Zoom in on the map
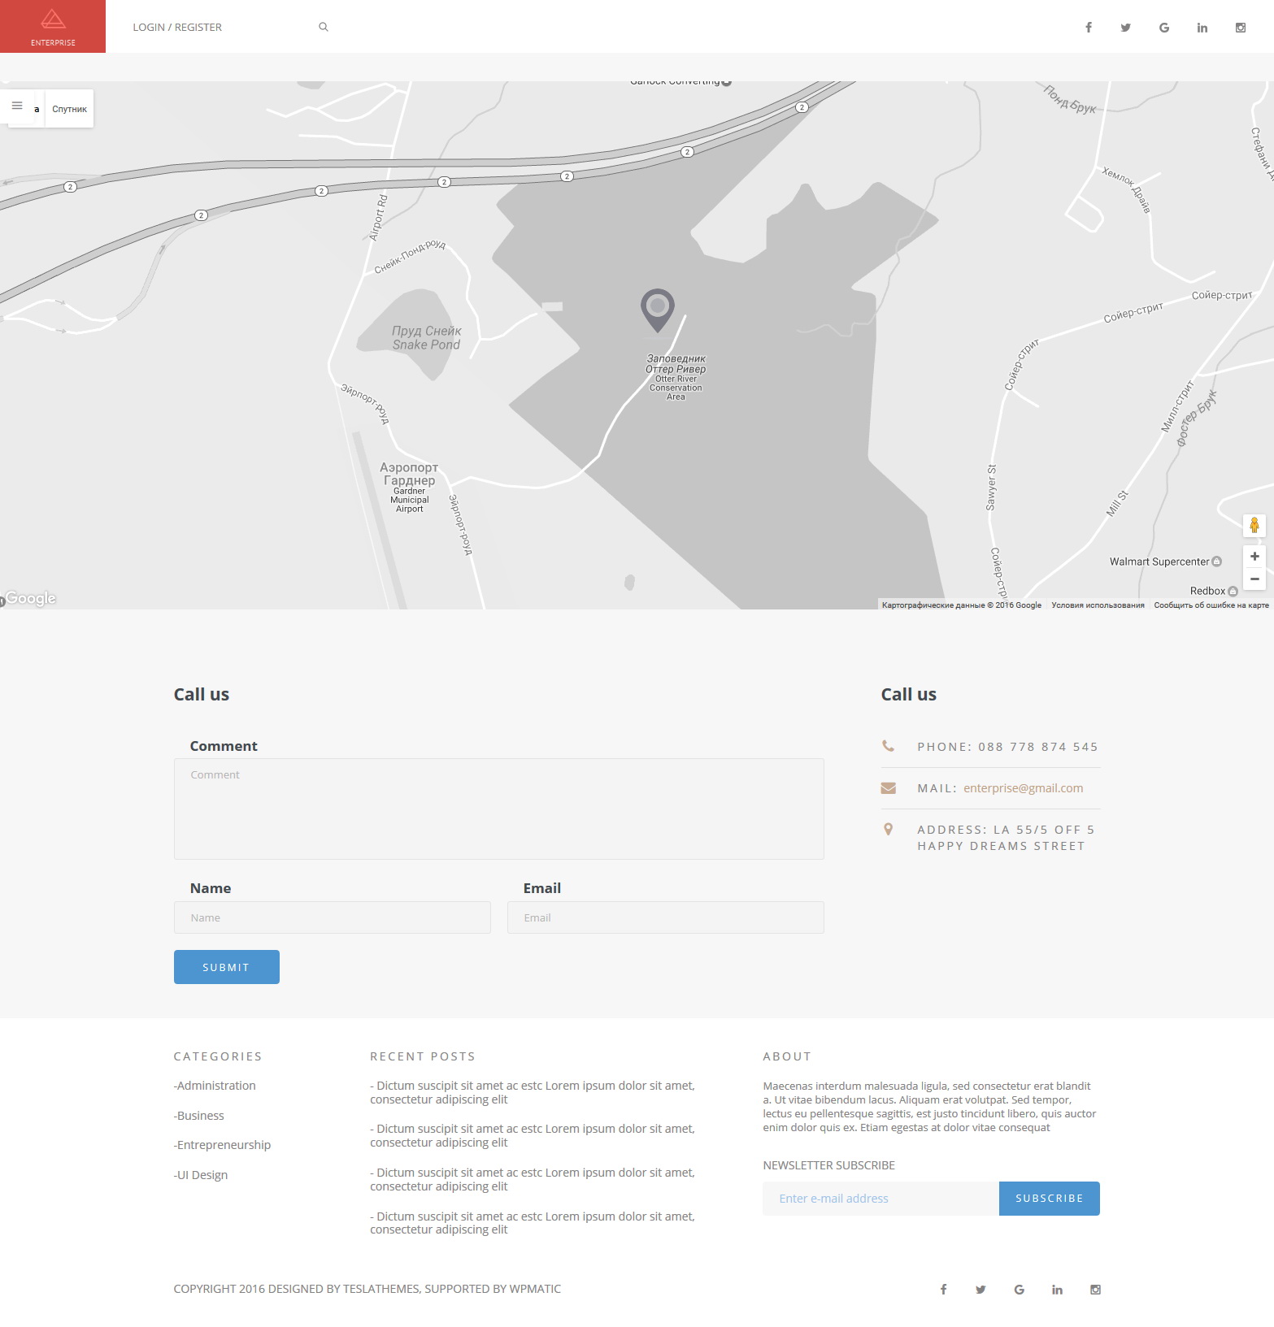This screenshot has width=1274, height=1327. click(1254, 557)
